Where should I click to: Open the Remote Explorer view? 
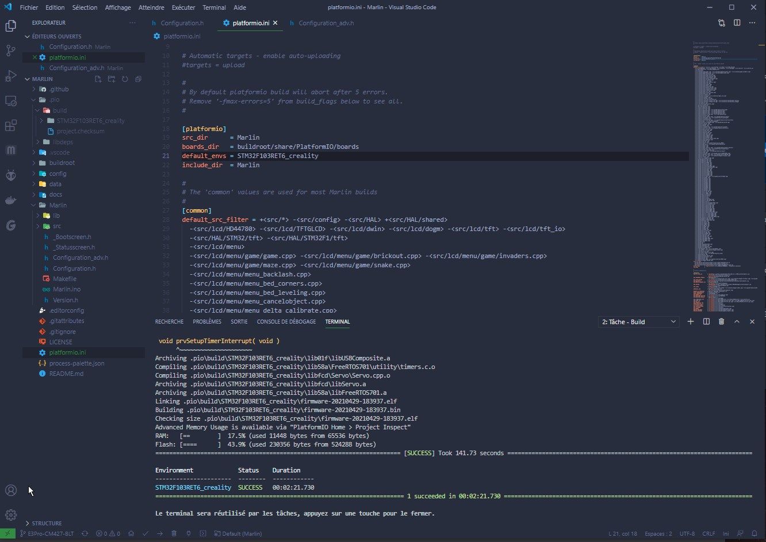[10, 101]
